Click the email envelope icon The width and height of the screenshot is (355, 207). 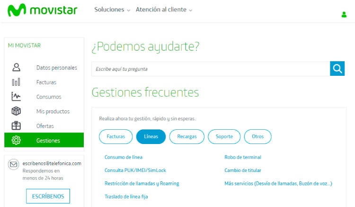click(14, 164)
